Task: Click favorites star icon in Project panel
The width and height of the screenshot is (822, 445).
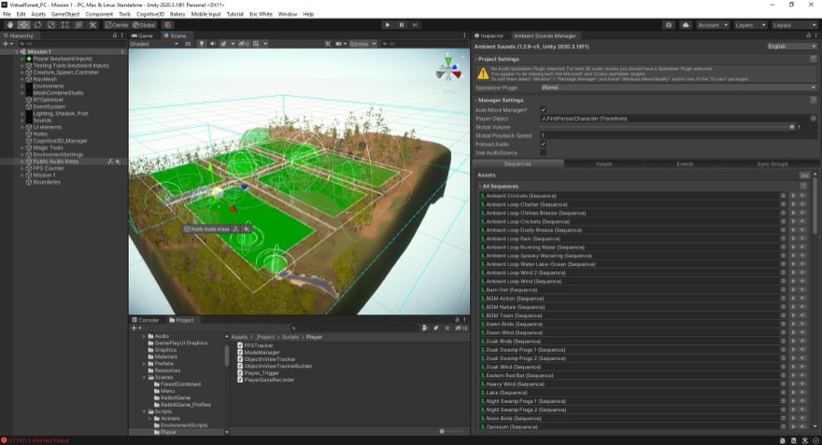Action: tap(447, 327)
